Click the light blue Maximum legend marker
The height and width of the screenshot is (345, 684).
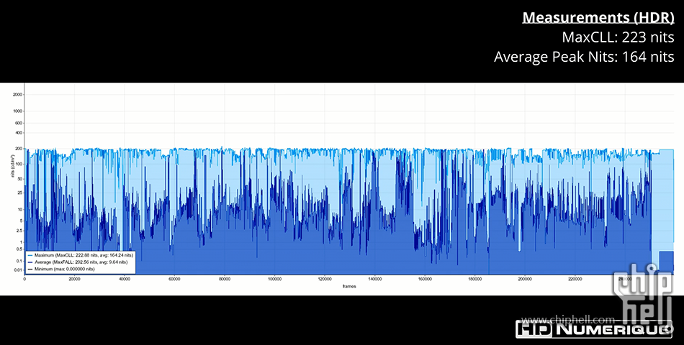[30, 255]
